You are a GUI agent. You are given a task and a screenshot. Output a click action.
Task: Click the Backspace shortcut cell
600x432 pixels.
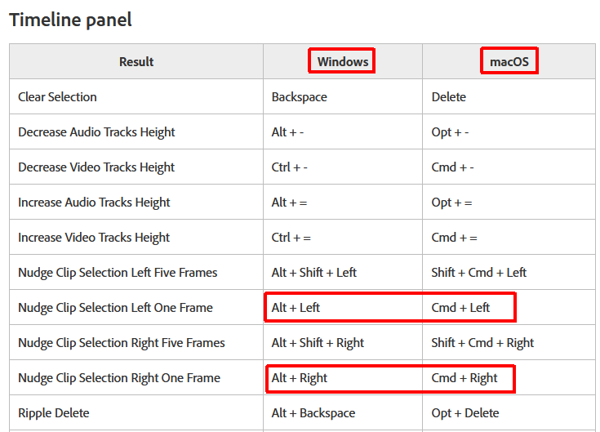(x=299, y=97)
